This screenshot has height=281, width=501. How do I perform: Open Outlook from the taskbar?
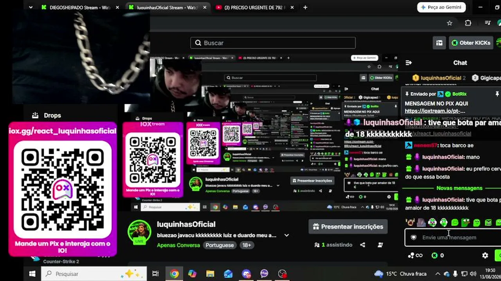pyautogui.click(x=228, y=274)
